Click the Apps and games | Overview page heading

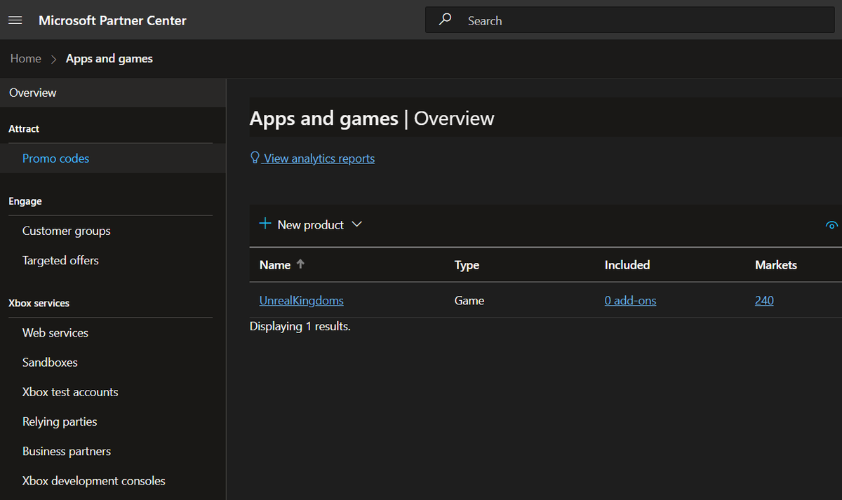372,118
